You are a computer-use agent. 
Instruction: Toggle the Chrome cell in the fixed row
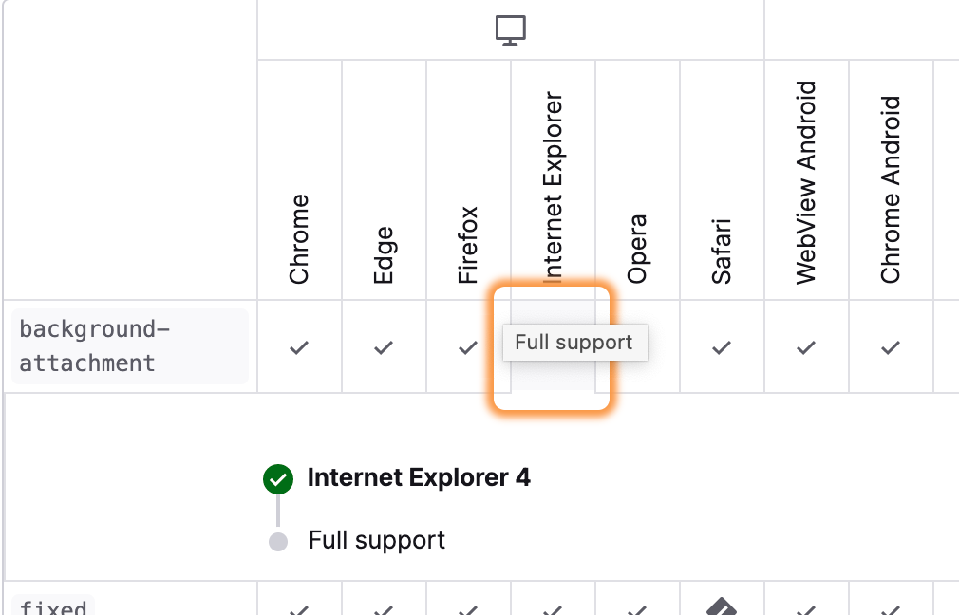298,607
